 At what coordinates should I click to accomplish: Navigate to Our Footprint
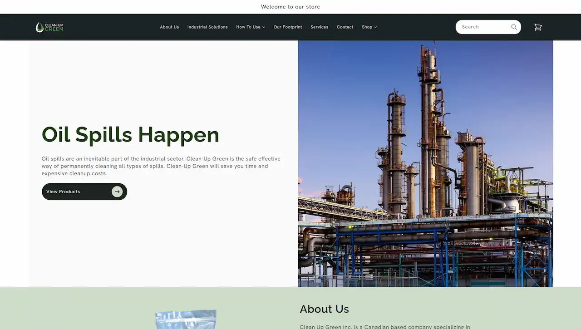point(287,27)
